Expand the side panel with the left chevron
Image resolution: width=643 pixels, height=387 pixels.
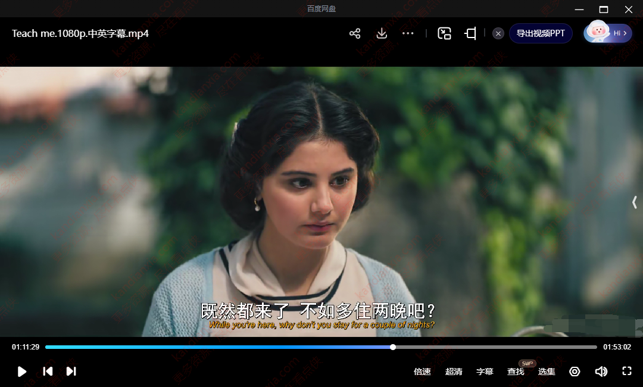tap(635, 202)
